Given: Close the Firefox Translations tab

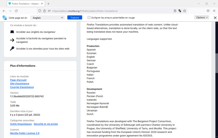Looking at the screenshot, I should point(42,4).
